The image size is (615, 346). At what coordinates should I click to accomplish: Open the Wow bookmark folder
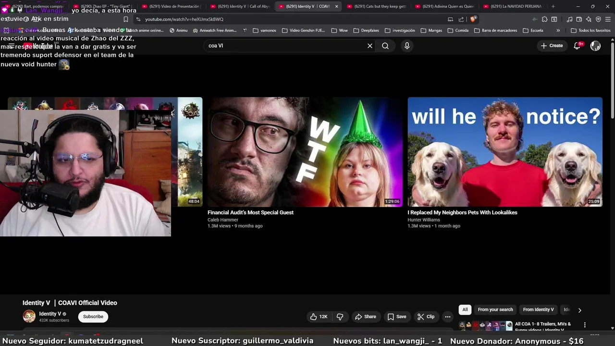click(339, 30)
